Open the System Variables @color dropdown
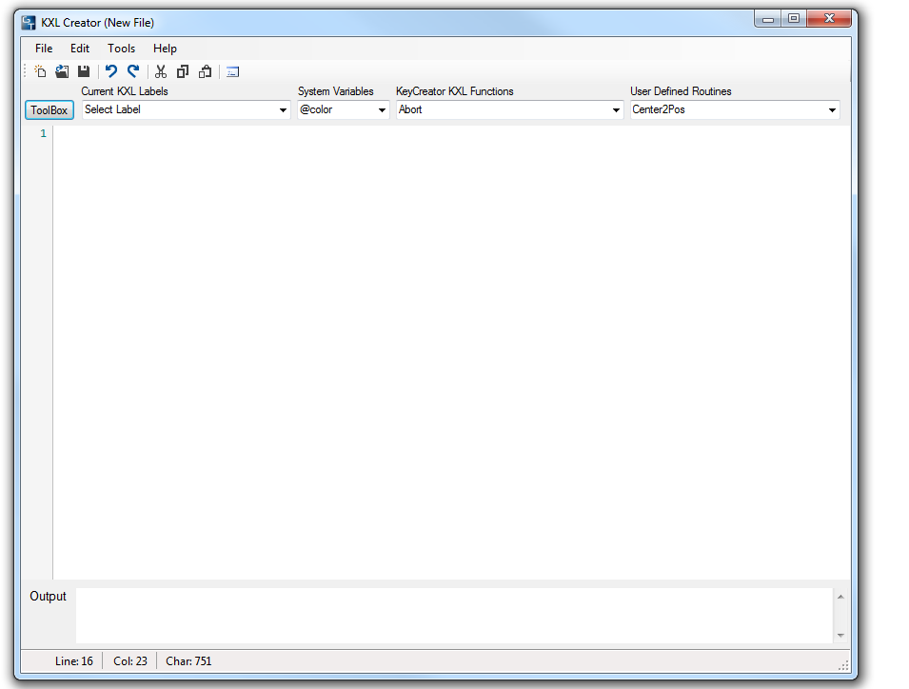Screen dimensions: 909x689 (382, 110)
